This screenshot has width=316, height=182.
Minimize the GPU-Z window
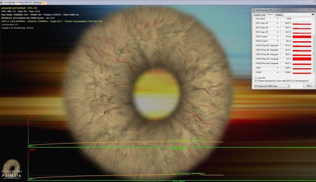click(301, 10)
